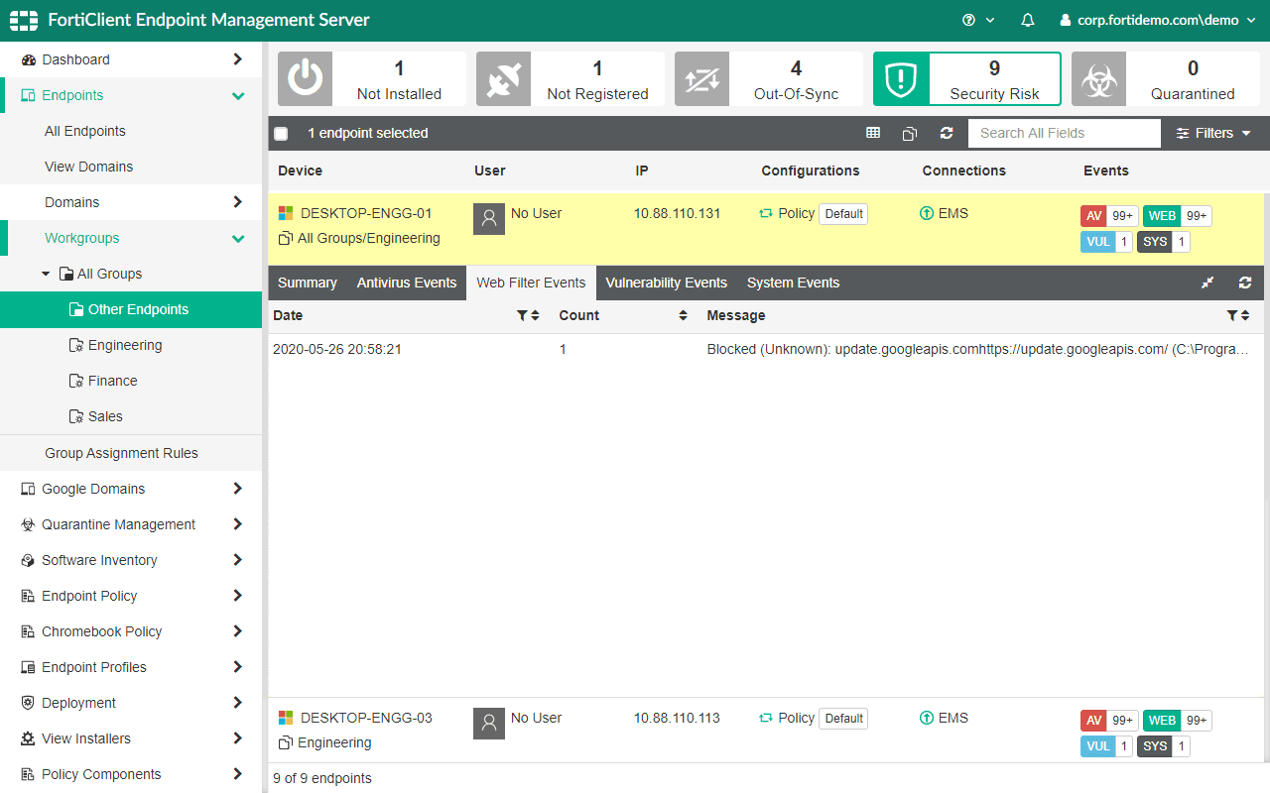Open the System Events tab
Image resolution: width=1270 pixels, height=793 pixels.
point(794,283)
